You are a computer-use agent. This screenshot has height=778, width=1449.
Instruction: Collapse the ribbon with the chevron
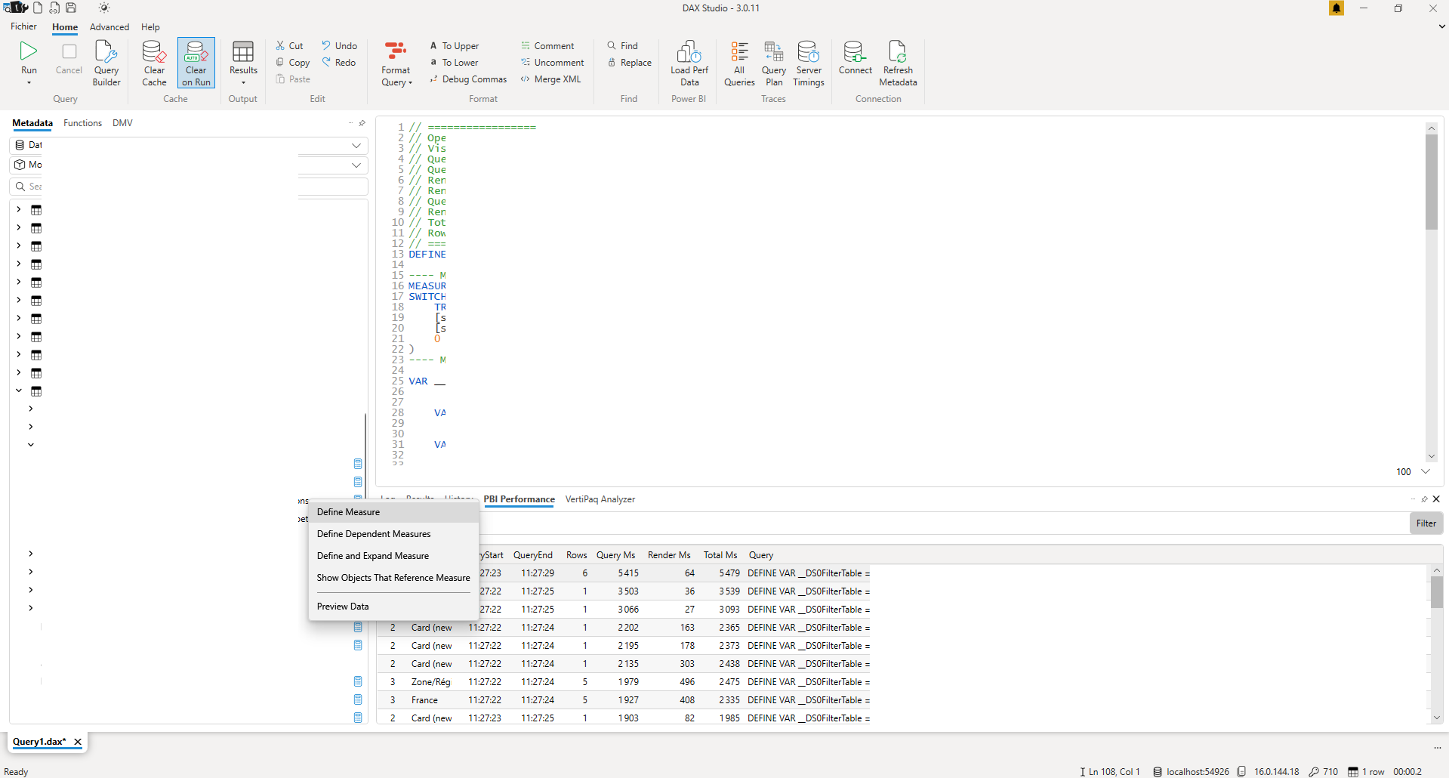1441,26
